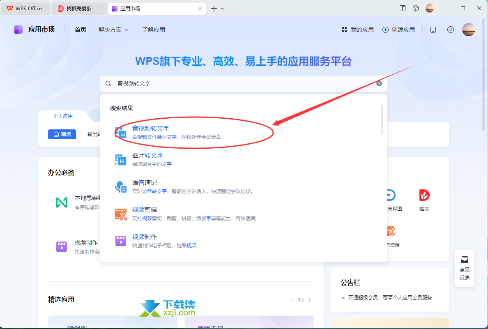The height and width of the screenshot is (329, 488).
Task: Go to 首页 navigation item
Action: (80, 30)
